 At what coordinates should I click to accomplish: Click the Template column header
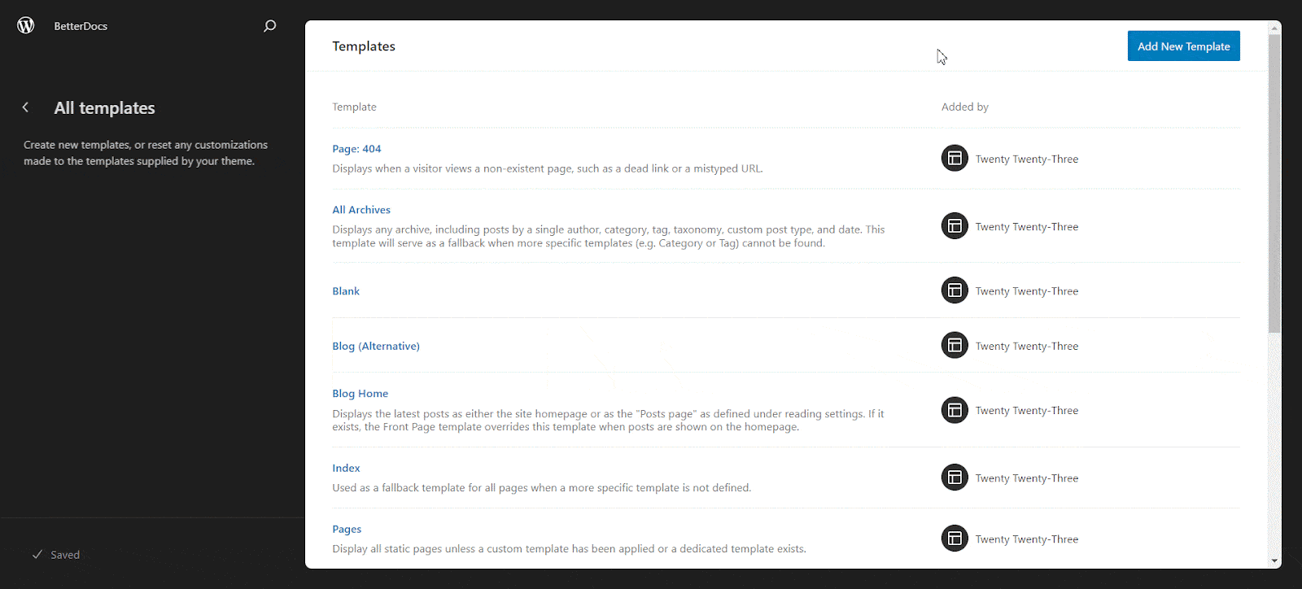pos(354,107)
